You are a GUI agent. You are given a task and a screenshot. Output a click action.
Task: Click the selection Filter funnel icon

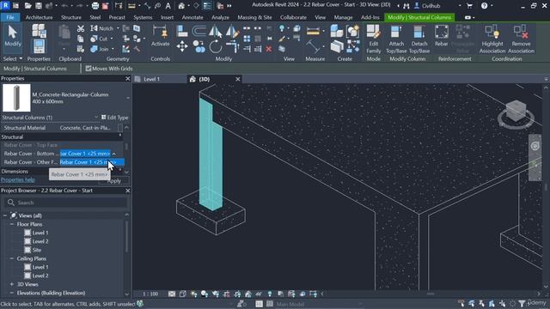[522, 304]
